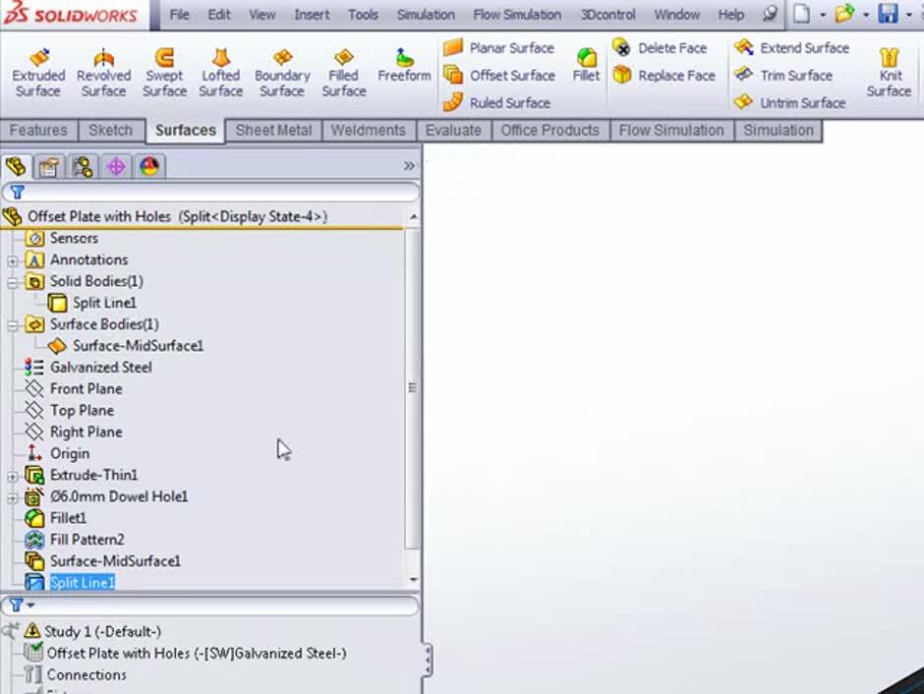924x694 pixels.
Task: Open the ConfigurationManager tab icon
Action: tap(83, 166)
